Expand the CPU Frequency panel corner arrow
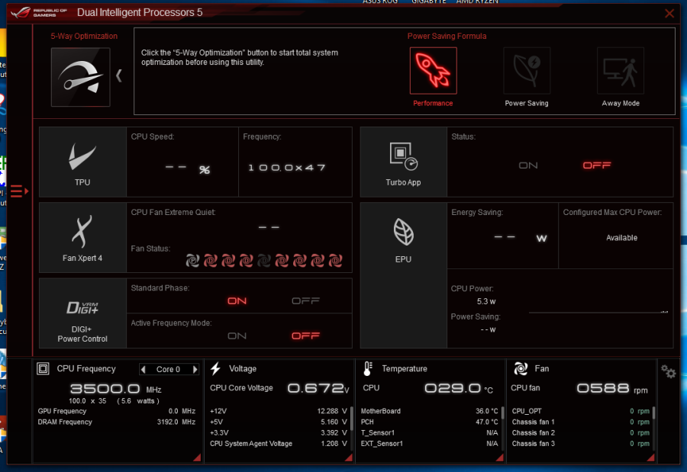Image resolution: width=687 pixels, height=472 pixels. (197, 458)
